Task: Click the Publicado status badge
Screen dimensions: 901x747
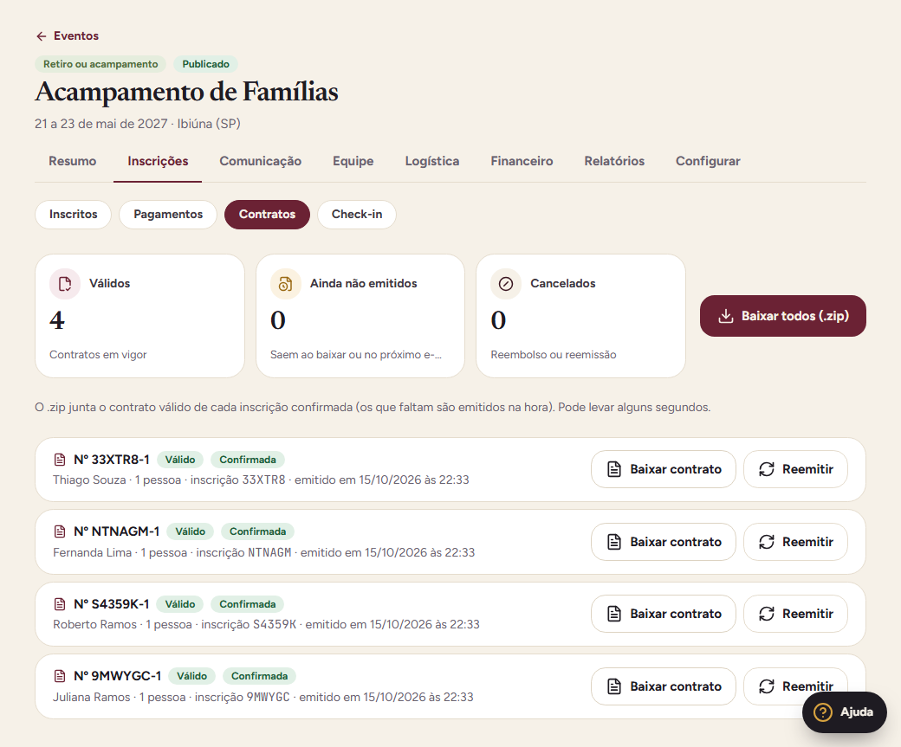Action: coord(205,64)
